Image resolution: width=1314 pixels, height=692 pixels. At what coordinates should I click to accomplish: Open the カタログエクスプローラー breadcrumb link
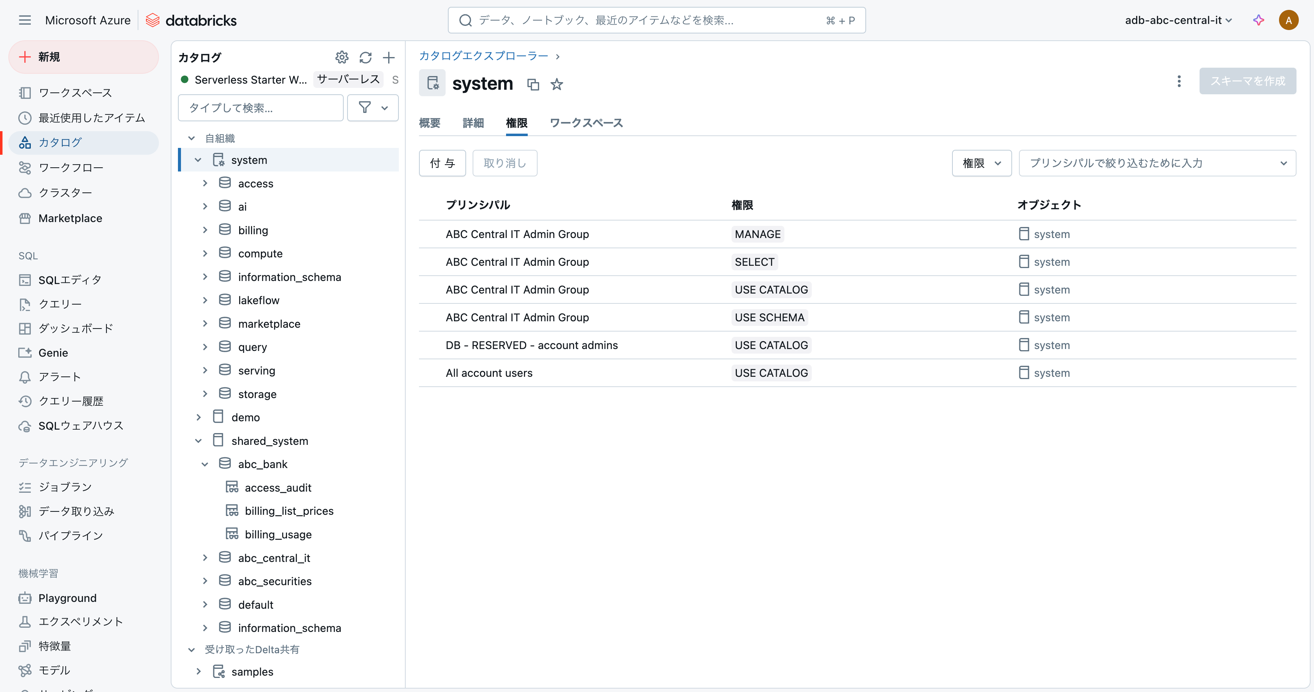pyautogui.click(x=483, y=56)
